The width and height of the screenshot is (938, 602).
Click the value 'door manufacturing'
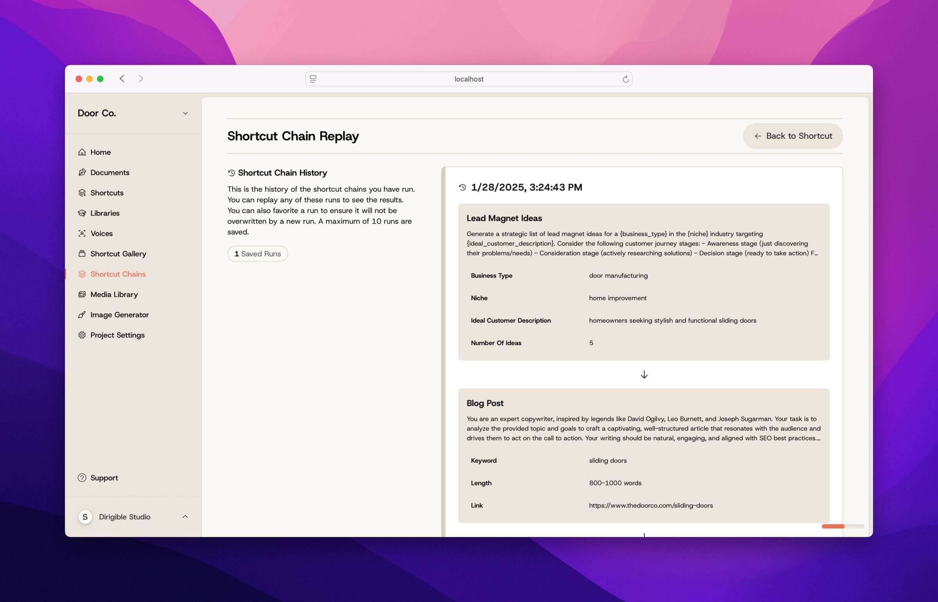(x=618, y=276)
